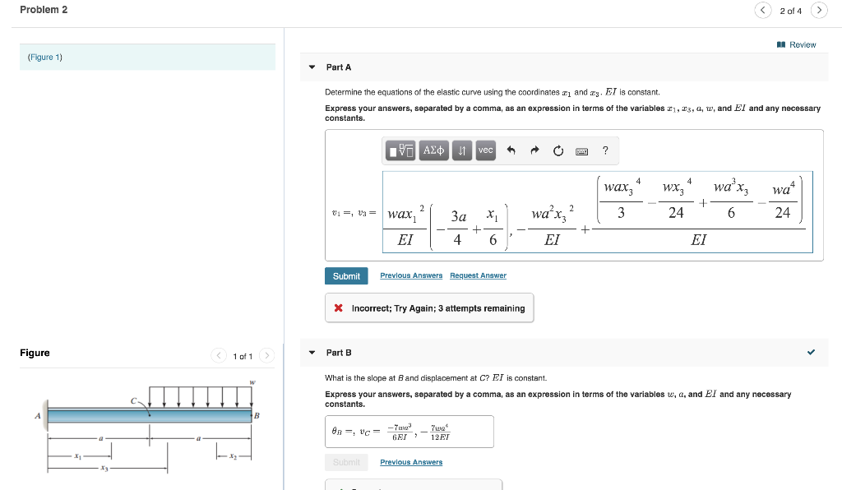The height and width of the screenshot is (490, 842).
Task: Submit the Part A answer
Action: tap(346, 276)
